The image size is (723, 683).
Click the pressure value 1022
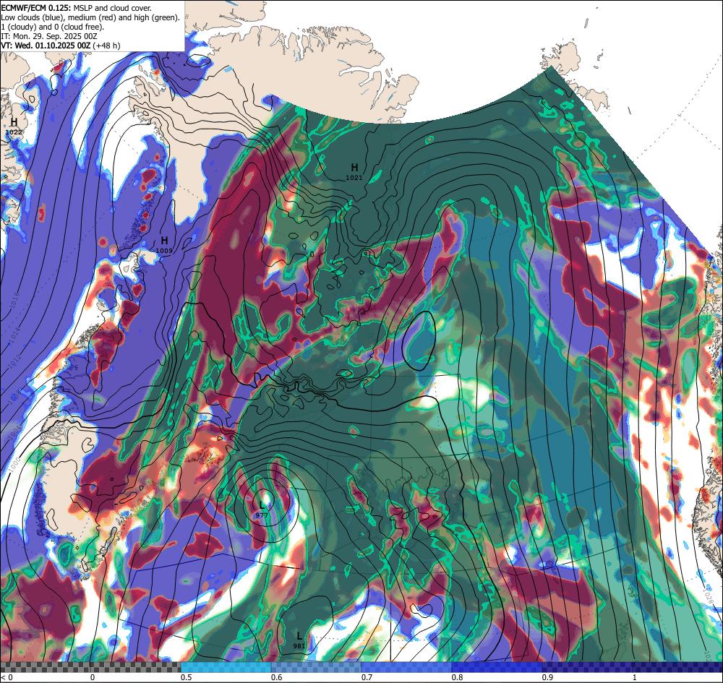pos(14,132)
